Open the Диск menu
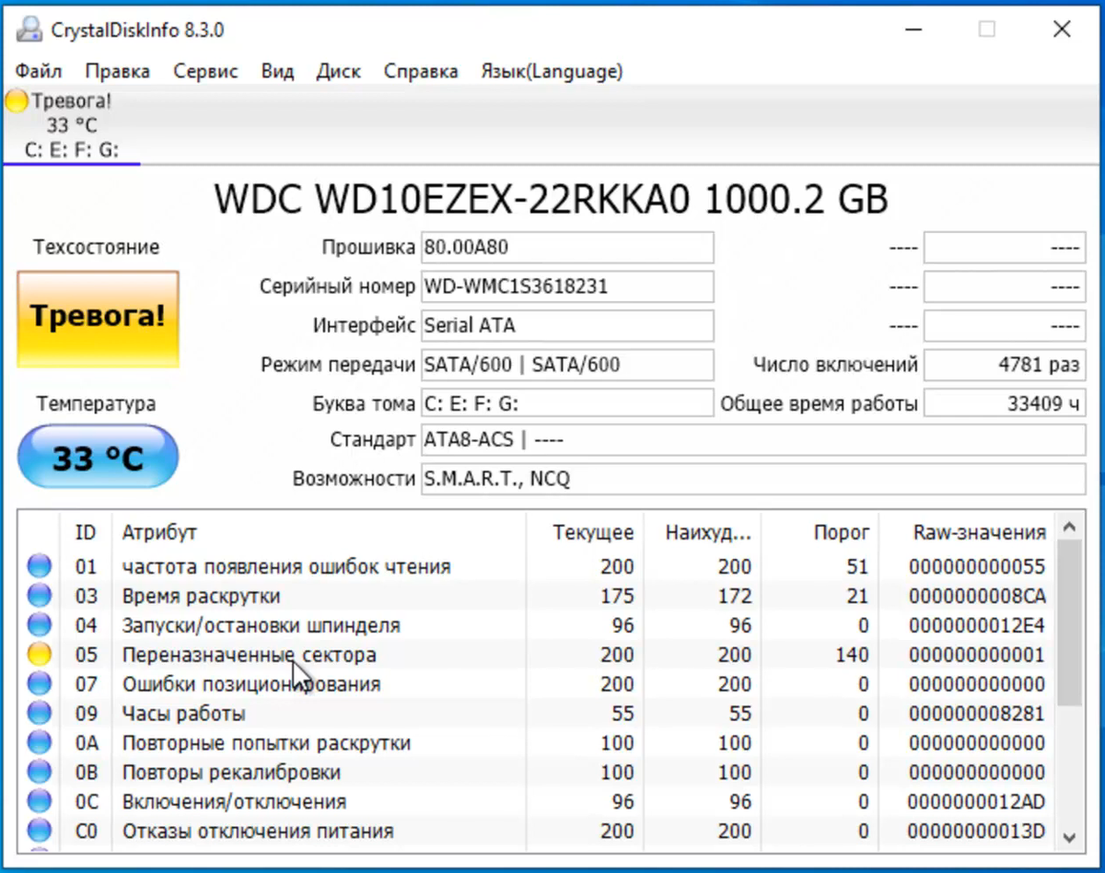1105x873 pixels. 338,71
